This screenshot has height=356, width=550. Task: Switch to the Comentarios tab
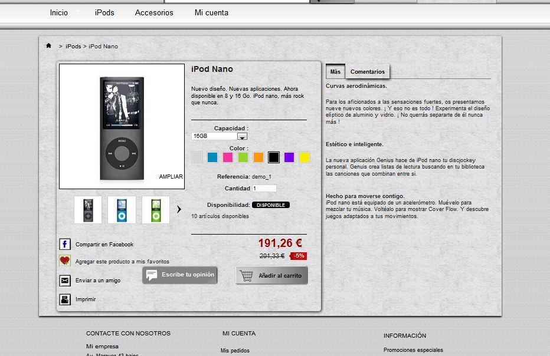tap(367, 71)
